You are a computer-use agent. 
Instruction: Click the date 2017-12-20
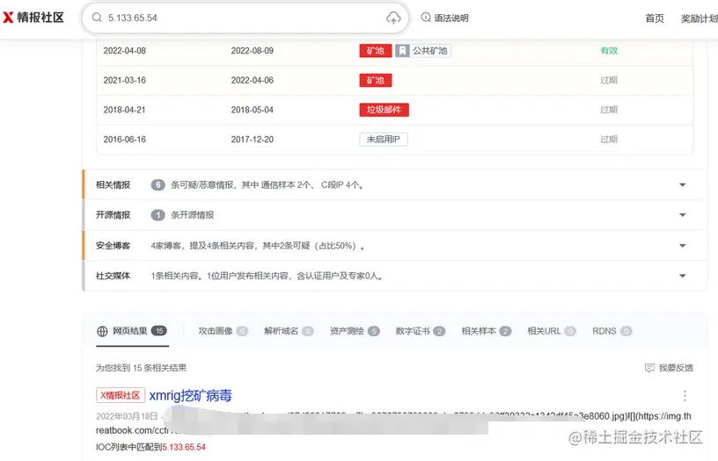(x=253, y=140)
